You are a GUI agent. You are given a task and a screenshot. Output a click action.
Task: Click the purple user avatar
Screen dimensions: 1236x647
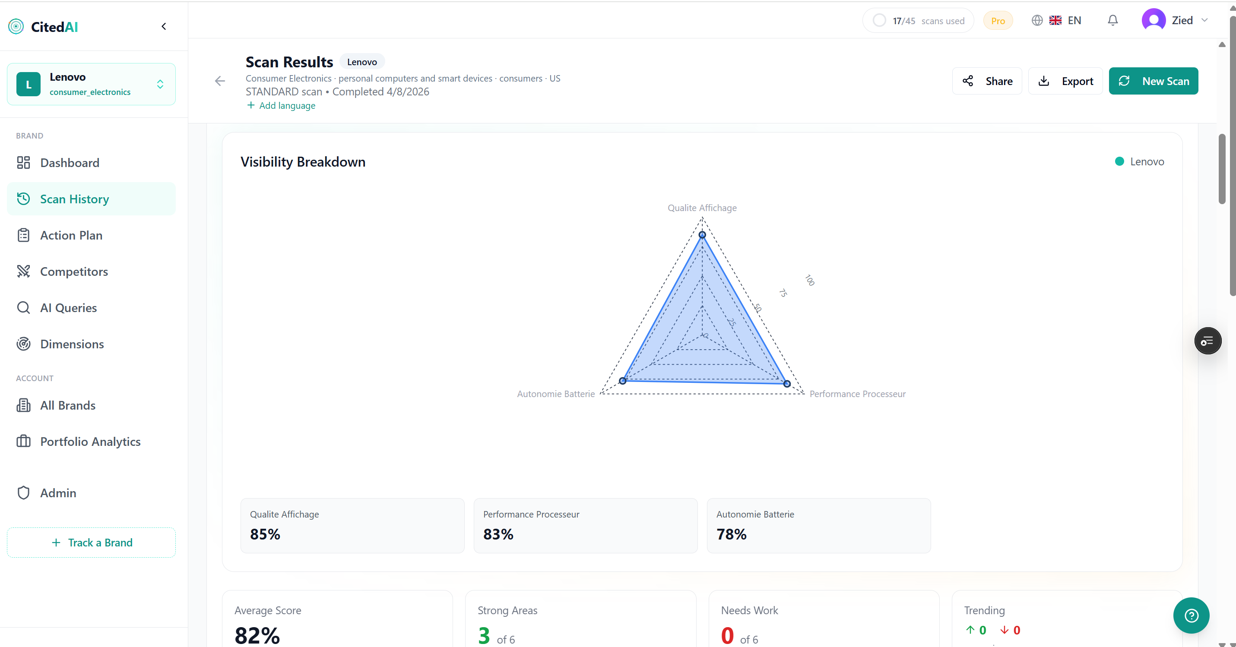click(1154, 20)
